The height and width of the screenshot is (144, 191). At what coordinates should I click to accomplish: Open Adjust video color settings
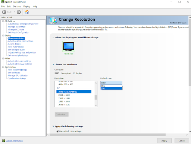pos(19,61)
